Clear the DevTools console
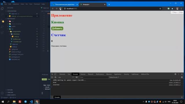 tap(55, 77)
